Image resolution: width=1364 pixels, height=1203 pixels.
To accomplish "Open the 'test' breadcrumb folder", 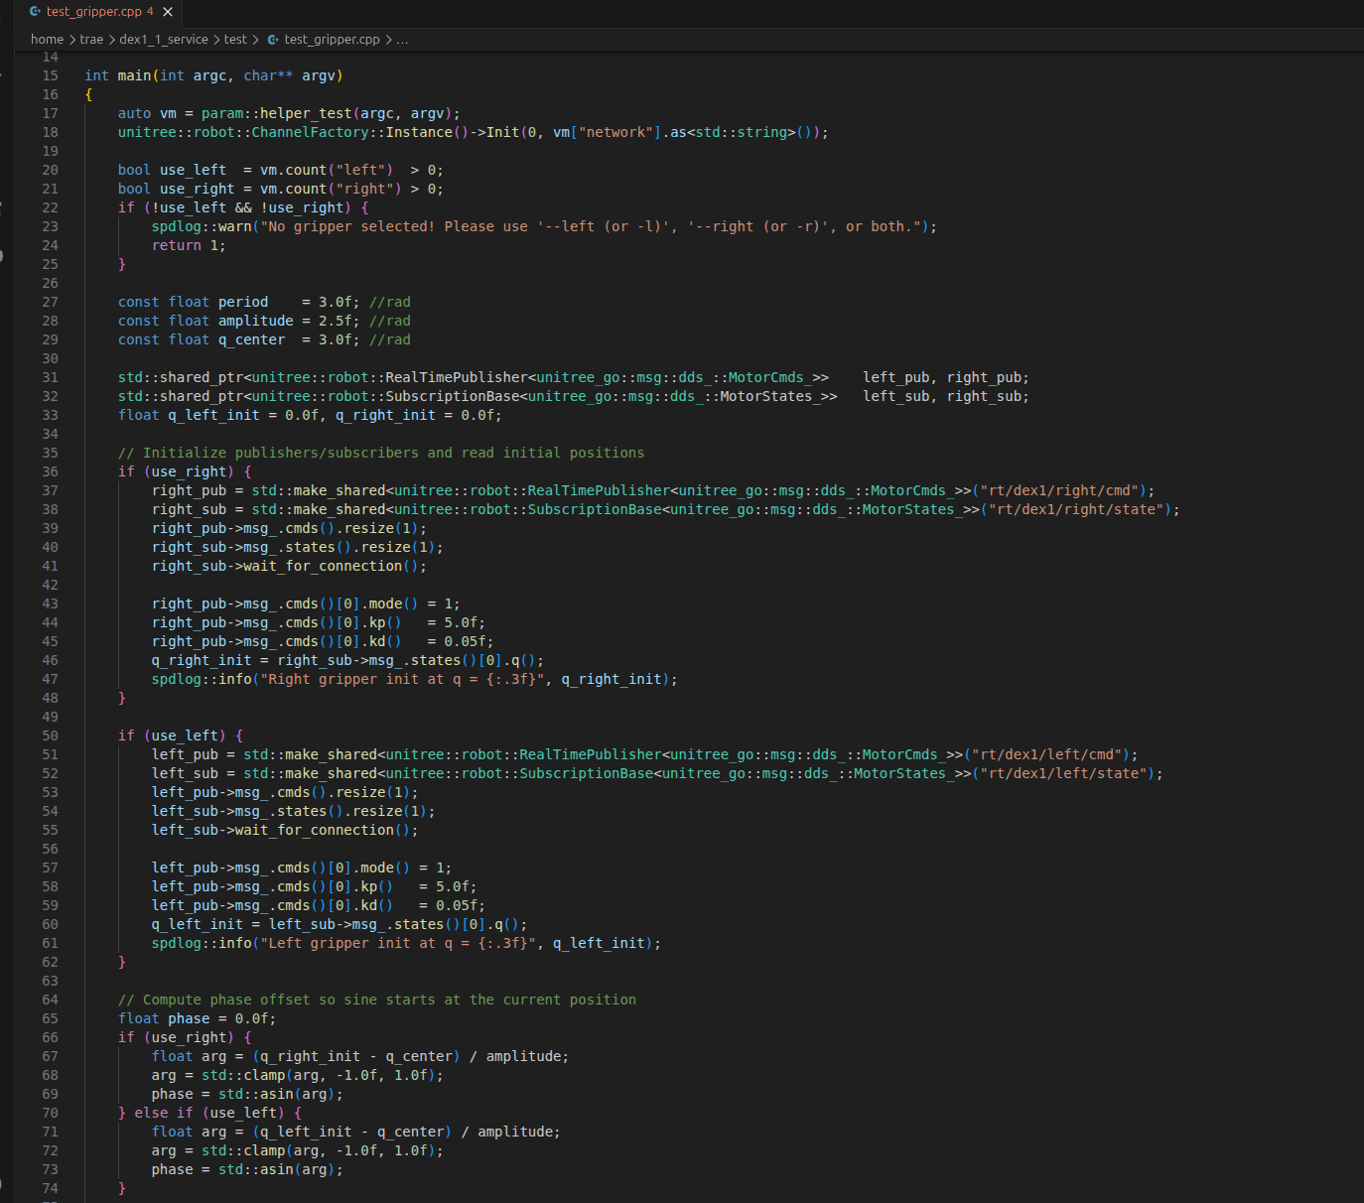I will click(235, 40).
